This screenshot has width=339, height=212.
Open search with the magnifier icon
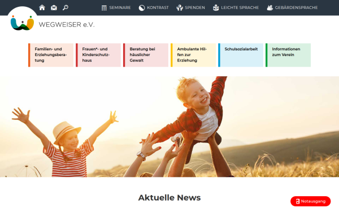click(66, 8)
